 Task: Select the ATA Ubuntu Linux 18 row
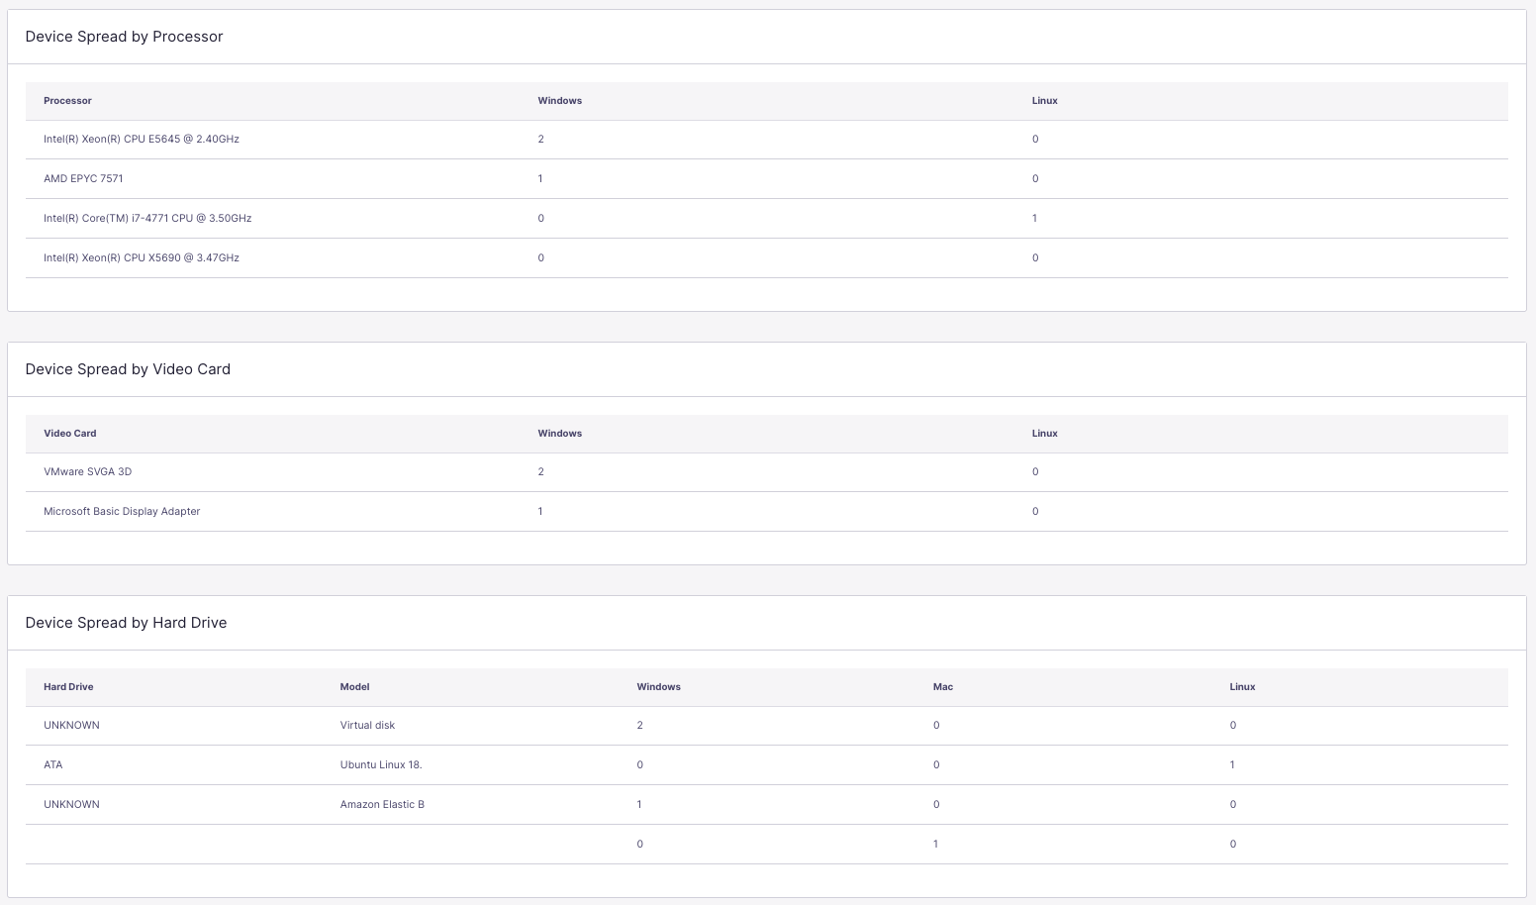coord(53,764)
